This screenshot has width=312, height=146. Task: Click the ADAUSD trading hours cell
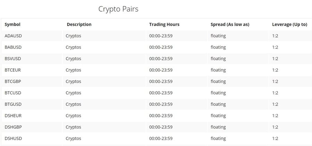161,36
